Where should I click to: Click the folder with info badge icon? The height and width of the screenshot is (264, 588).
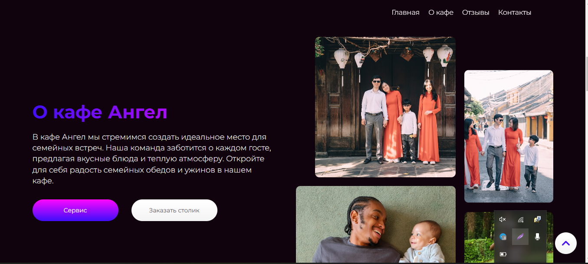click(537, 219)
